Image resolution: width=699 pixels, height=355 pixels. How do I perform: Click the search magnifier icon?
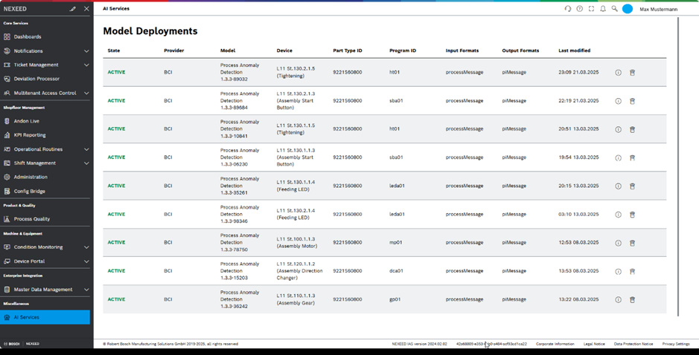[x=614, y=9]
